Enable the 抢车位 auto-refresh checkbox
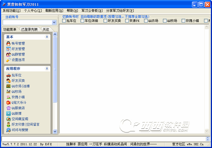212x148 pixels. pos(64,21)
